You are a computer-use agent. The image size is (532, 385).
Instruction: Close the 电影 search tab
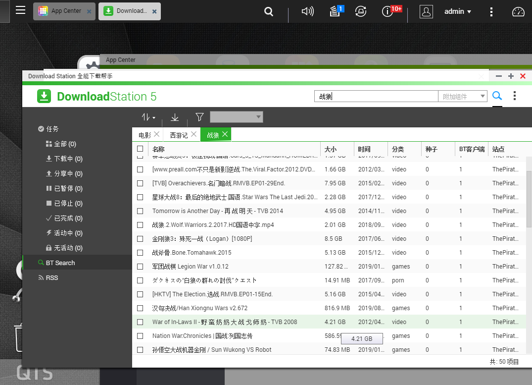[x=156, y=134]
